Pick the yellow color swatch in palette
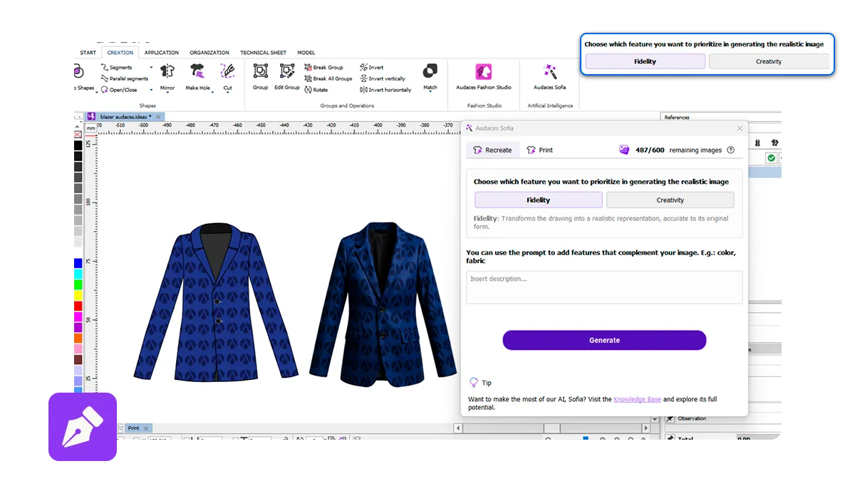This screenshot has width=855, height=481. 78,295
